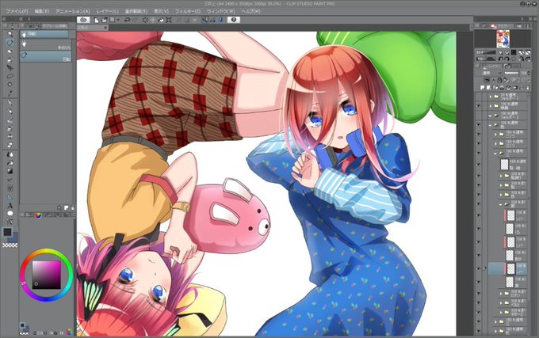
Task: Select the Eyedropper tool
Action: coord(10,93)
